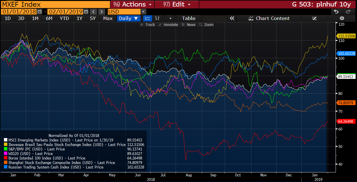Set range to 1D
Screen dimensions: 357x182
8,18
